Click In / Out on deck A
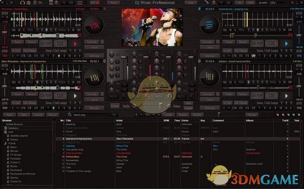 point(16,51)
